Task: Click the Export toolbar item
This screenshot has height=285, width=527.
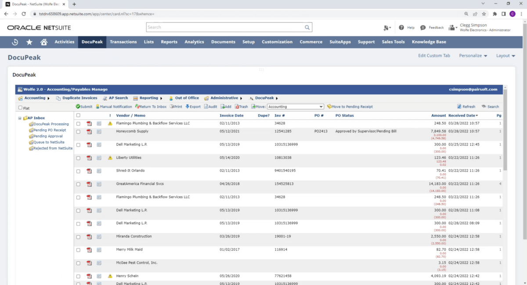Action: pos(193,106)
